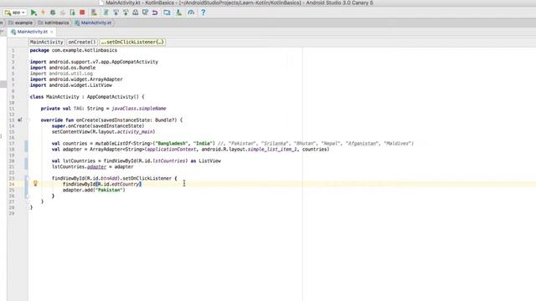Select the example breadcrumb folder
The width and height of the screenshot is (536, 301).
point(20,23)
